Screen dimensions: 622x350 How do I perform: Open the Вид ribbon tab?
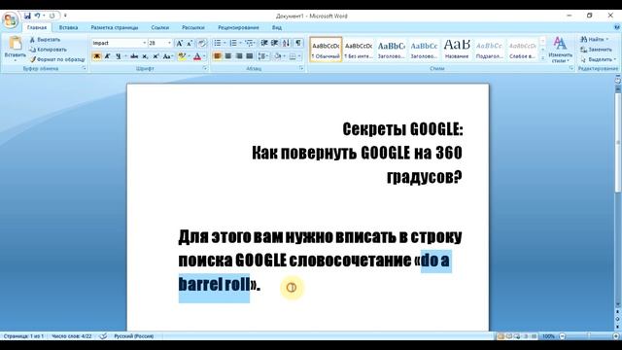(x=276, y=28)
